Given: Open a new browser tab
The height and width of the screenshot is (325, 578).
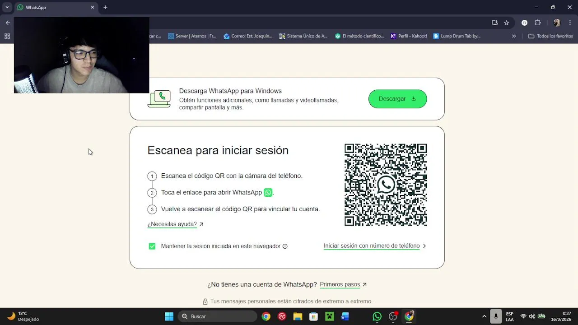Looking at the screenshot, I should point(105,7).
